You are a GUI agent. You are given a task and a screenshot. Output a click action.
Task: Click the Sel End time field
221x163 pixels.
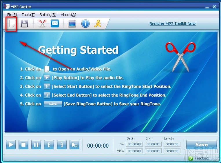pos(153,144)
